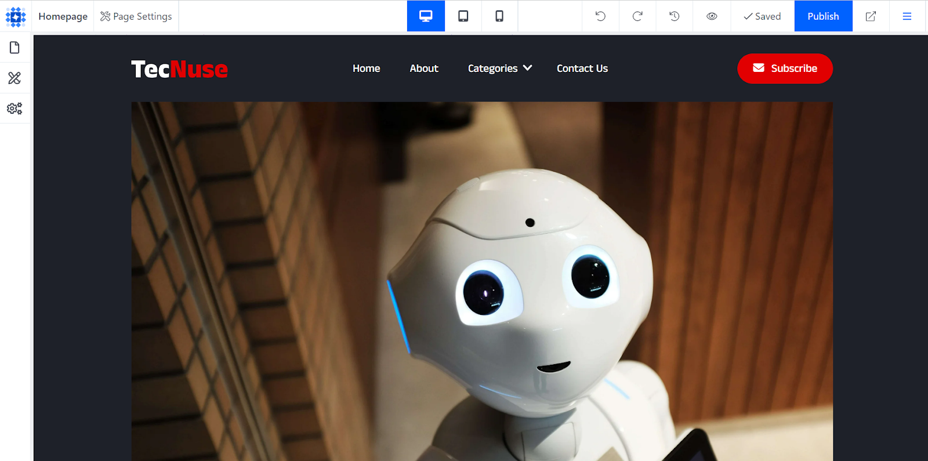The width and height of the screenshot is (928, 461).
Task: Open the Pages panel icon
Action: [14, 48]
